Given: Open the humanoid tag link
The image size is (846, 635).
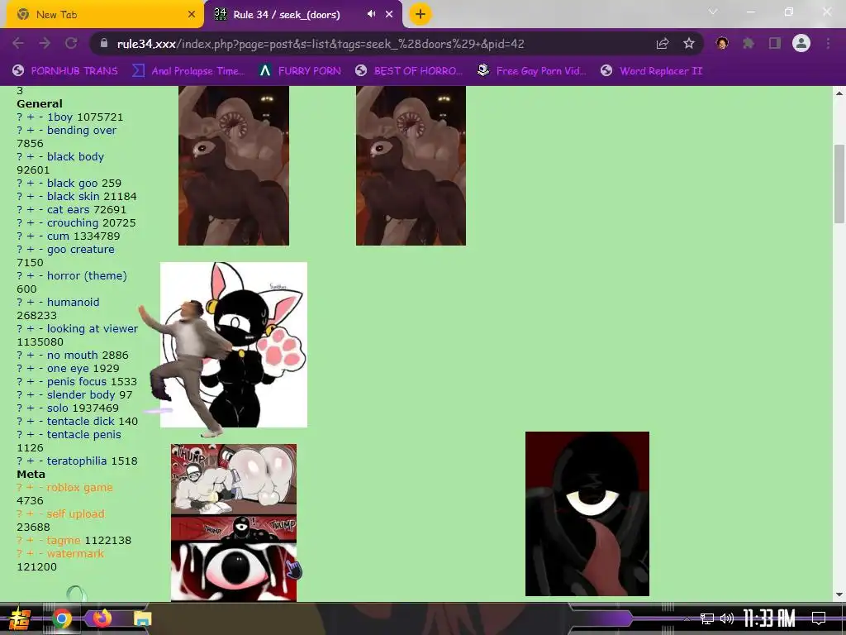Looking at the screenshot, I should (x=74, y=303).
